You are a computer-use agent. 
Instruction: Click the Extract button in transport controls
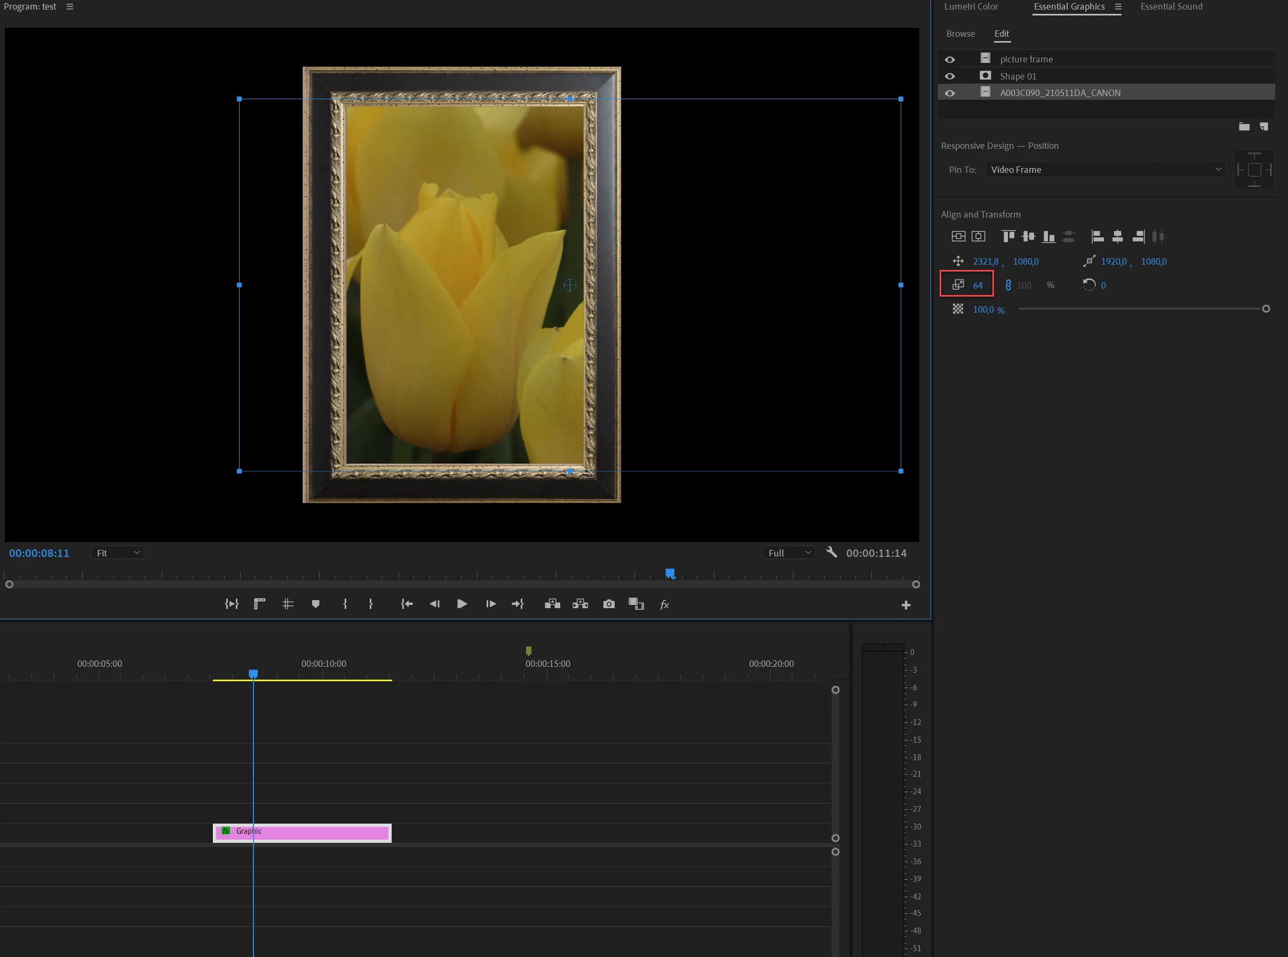pyautogui.click(x=580, y=604)
